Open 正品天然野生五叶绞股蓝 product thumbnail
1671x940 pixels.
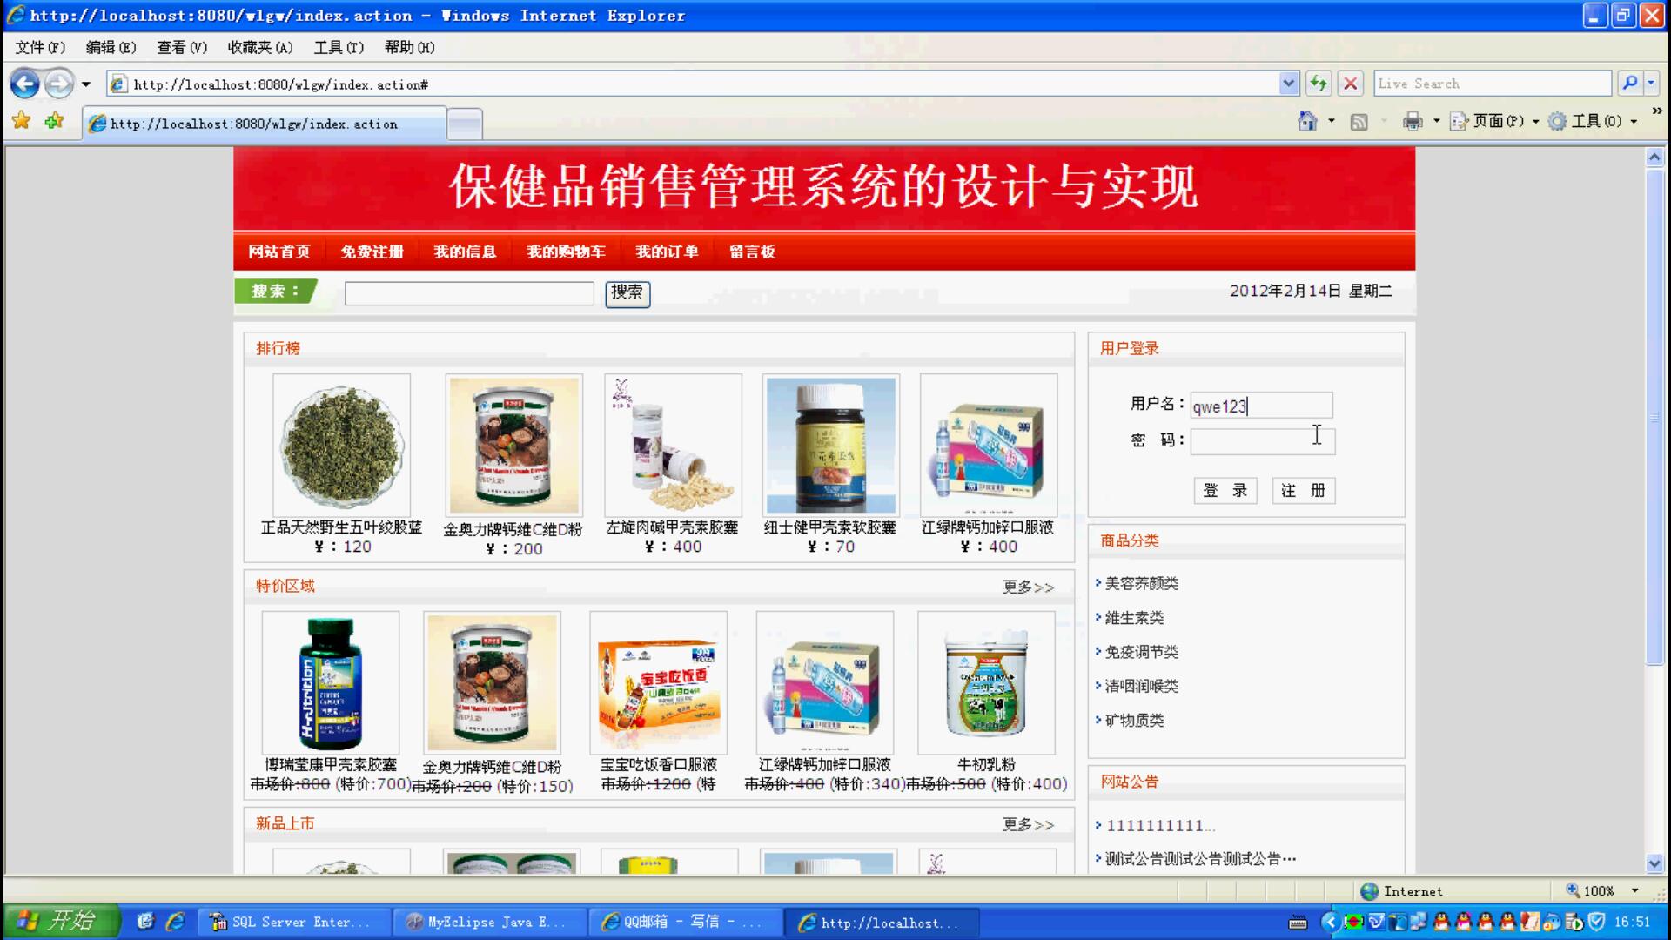341,446
